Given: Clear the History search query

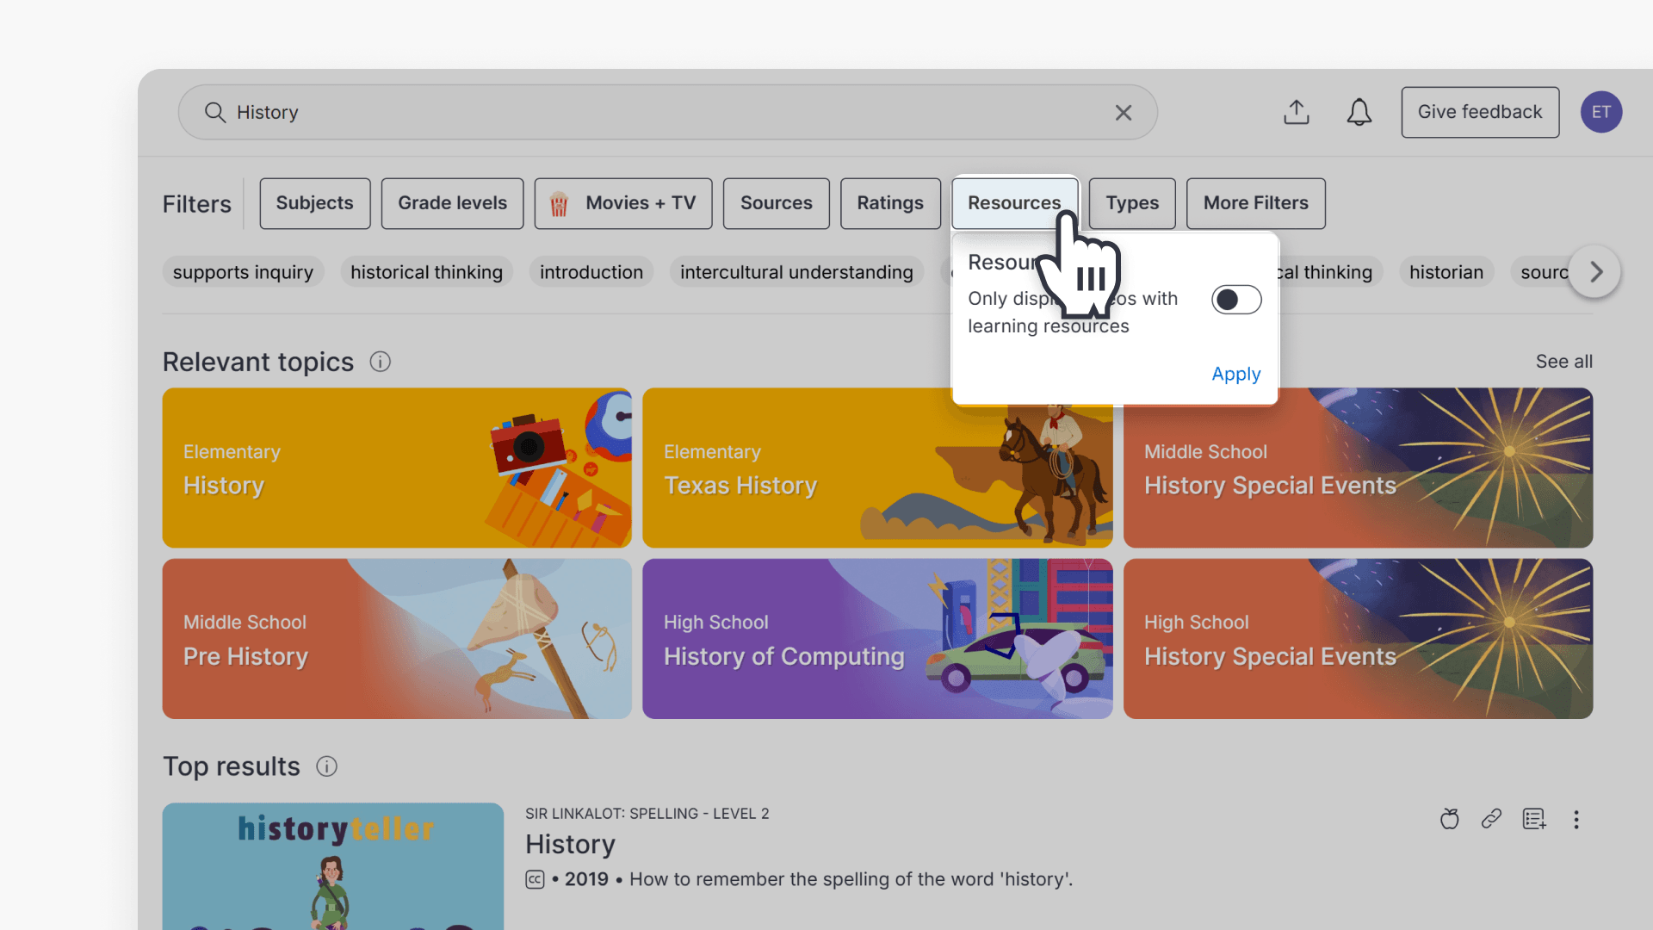Looking at the screenshot, I should tap(1123, 112).
